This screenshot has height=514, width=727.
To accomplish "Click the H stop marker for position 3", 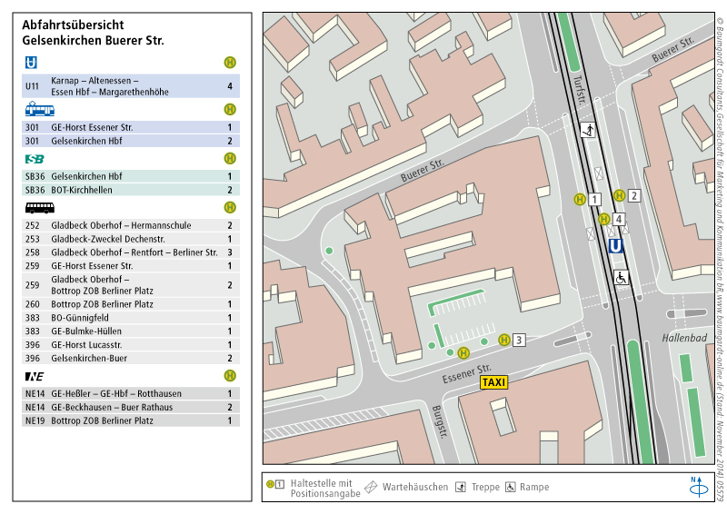I will pyautogui.click(x=504, y=340).
